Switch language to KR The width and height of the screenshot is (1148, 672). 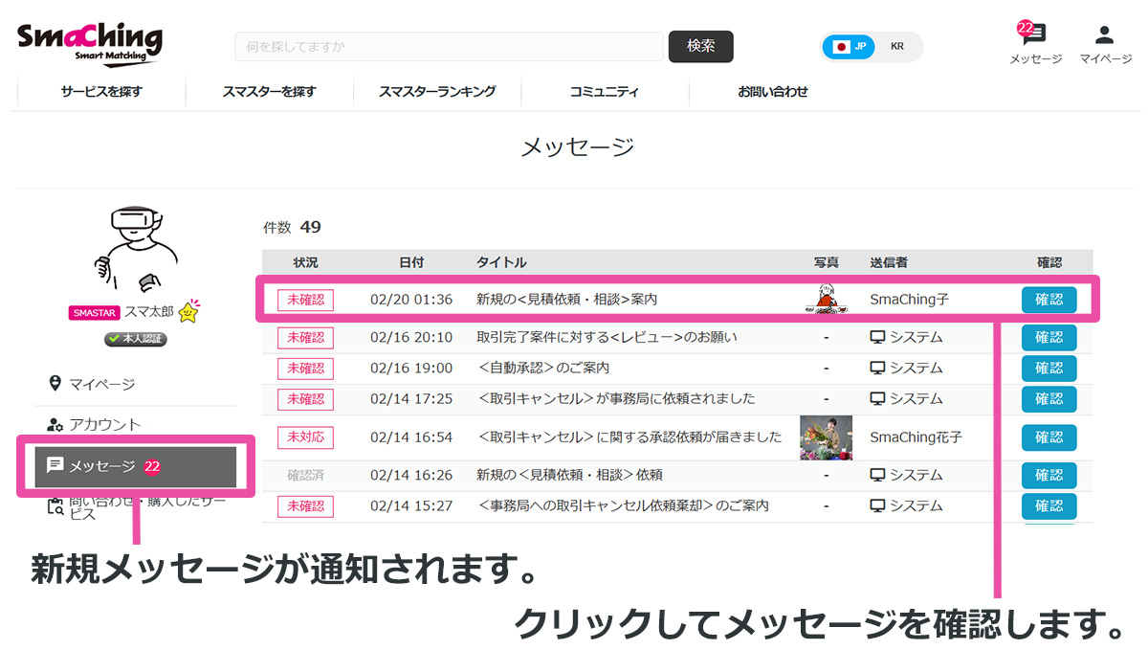point(896,46)
